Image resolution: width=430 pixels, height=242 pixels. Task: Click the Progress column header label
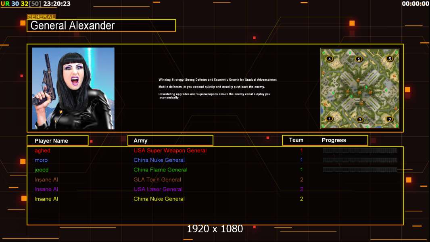(x=334, y=140)
